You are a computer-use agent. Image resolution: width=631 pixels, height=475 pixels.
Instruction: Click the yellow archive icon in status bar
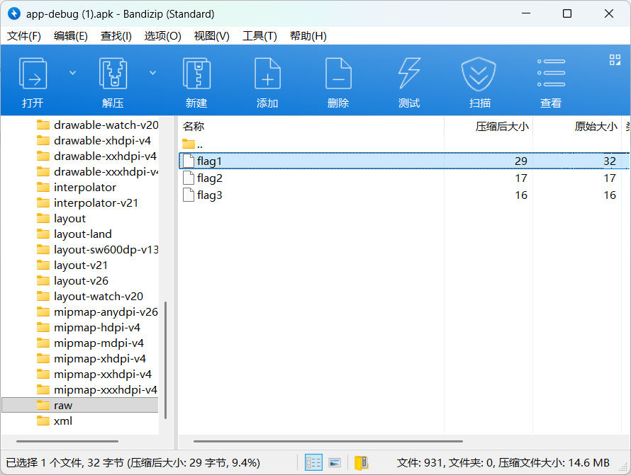[361, 462]
